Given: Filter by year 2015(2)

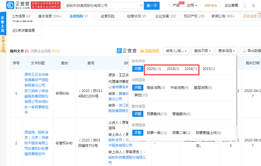Looking at the screenshot, I should click(x=208, y=69).
